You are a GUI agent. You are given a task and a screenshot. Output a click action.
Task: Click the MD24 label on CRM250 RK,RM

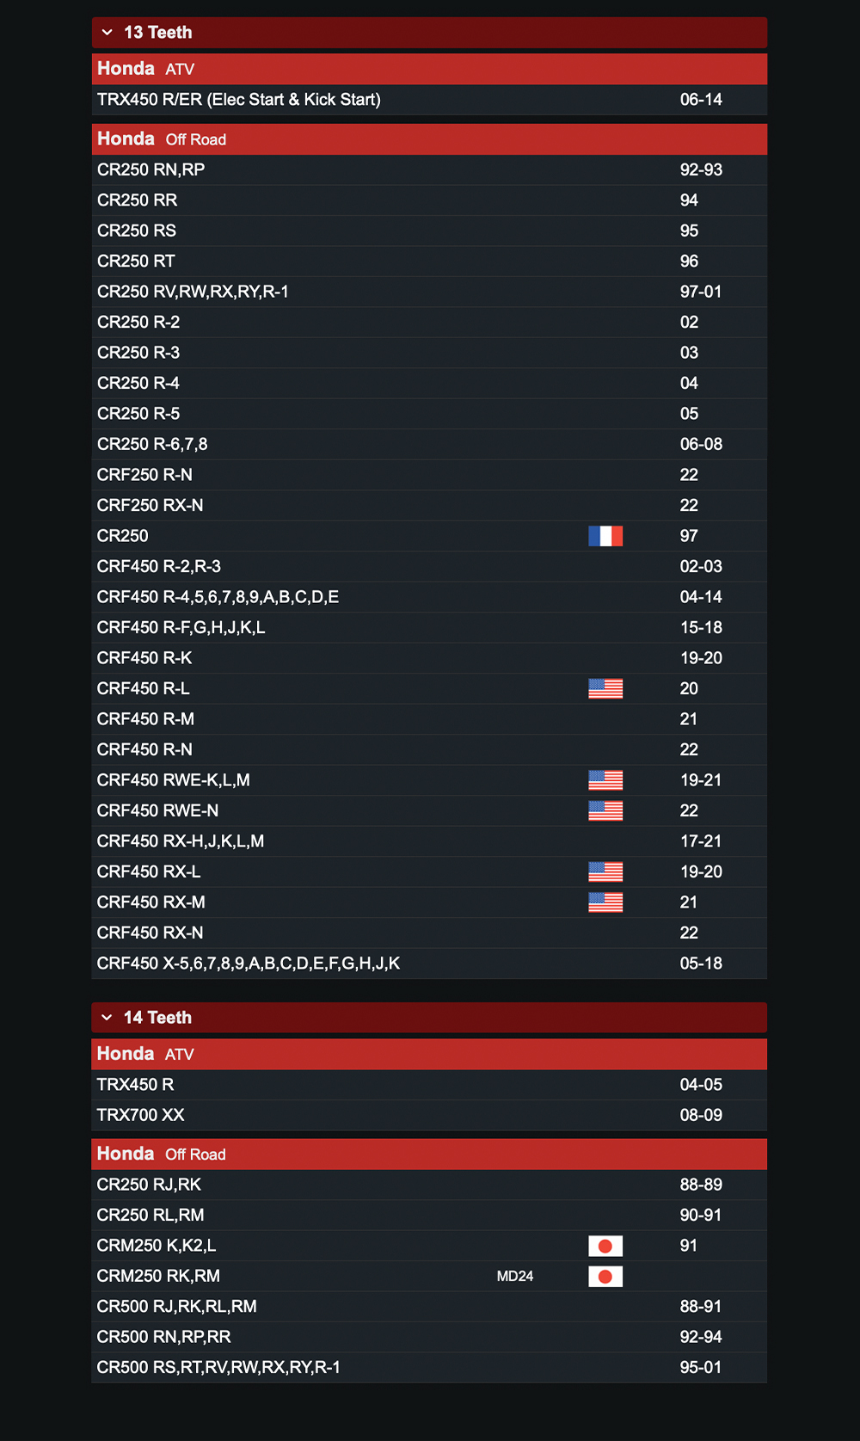point(515,1276)
